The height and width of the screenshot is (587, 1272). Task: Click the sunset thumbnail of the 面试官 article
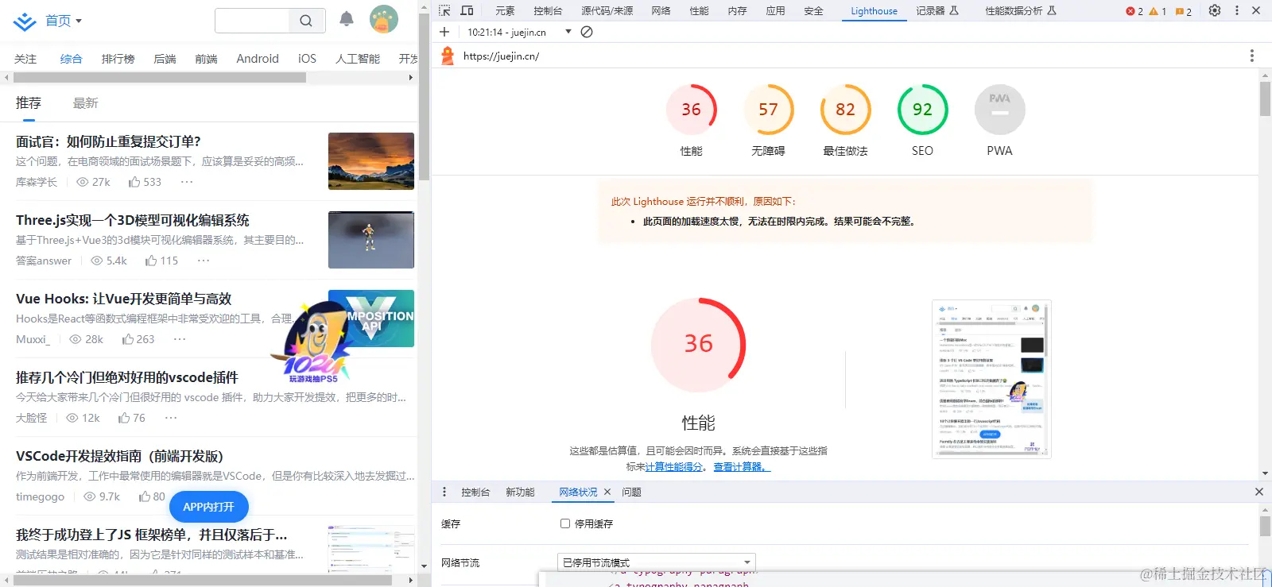(371, 161)
